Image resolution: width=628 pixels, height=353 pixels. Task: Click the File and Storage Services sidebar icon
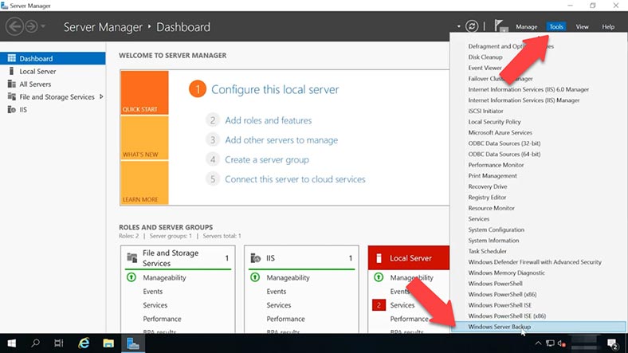(12, 97)
